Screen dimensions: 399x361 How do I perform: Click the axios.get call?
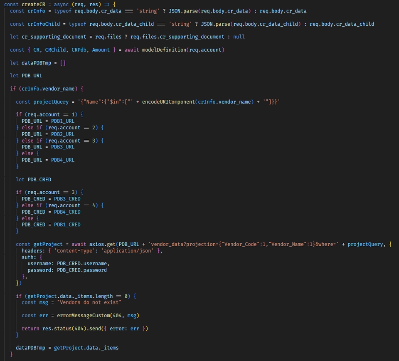click(x=102, y=244)
